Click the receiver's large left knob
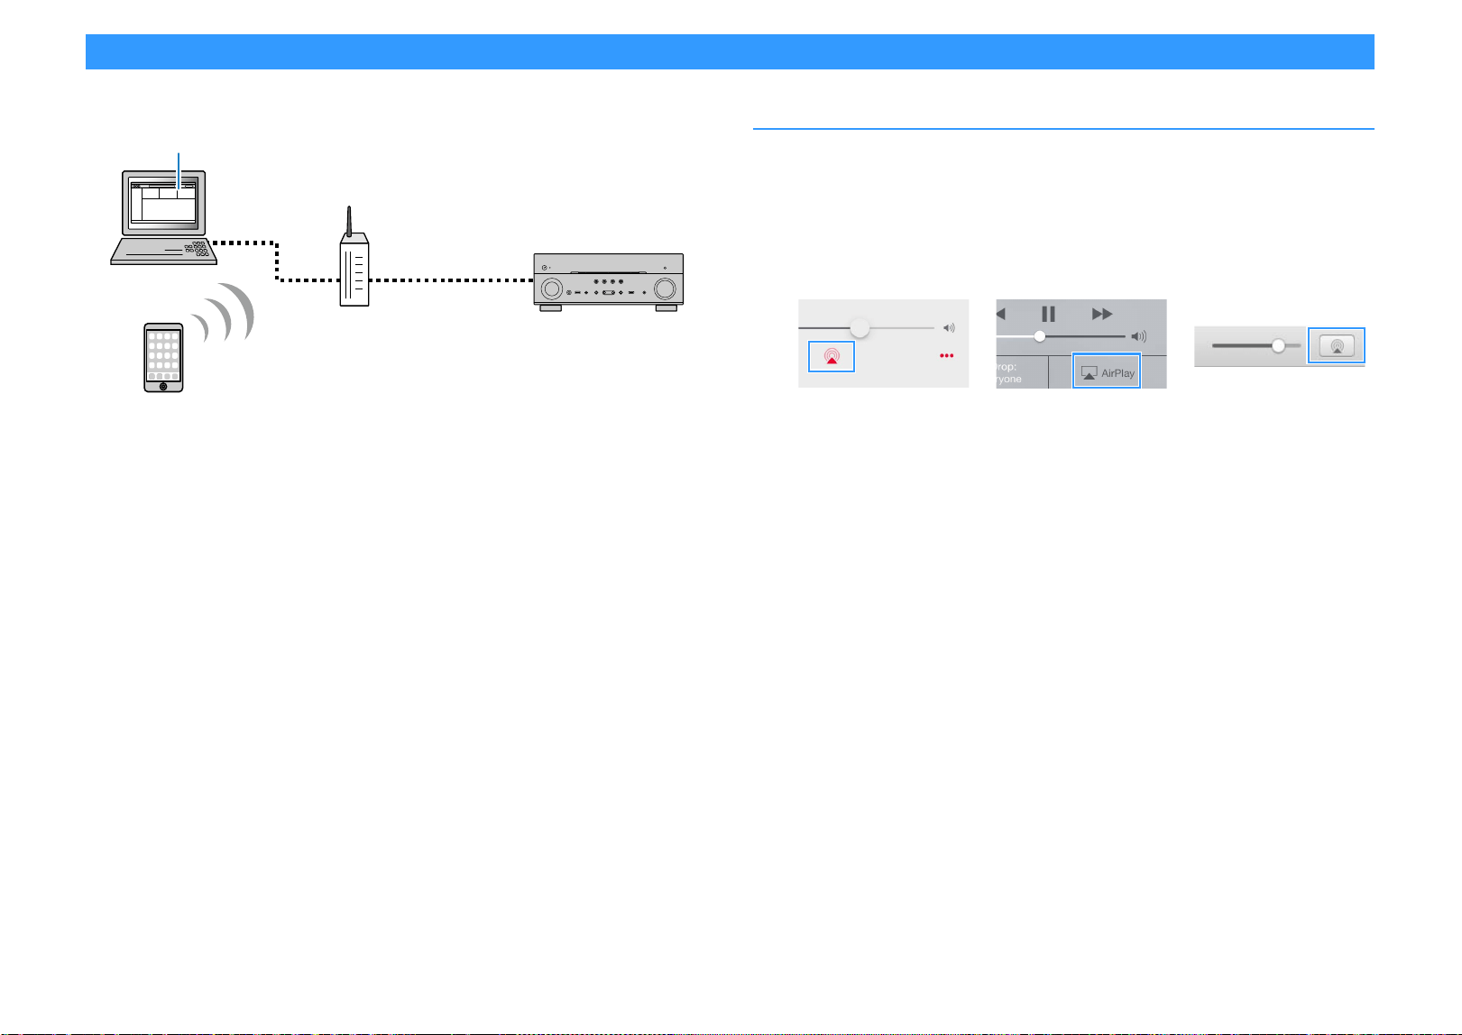The width and height of the screenshot is (1462, 1035). [550, 288]
